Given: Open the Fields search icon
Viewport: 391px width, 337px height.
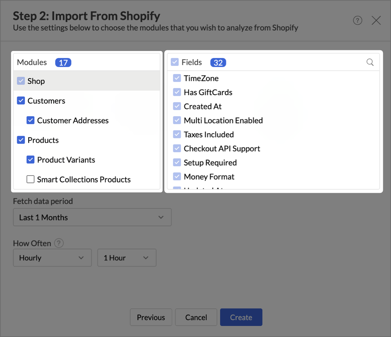Looking at the screenshot, I should click(x=370, y=62).
